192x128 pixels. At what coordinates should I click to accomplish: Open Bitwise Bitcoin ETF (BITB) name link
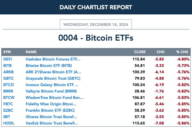[49, 66]
